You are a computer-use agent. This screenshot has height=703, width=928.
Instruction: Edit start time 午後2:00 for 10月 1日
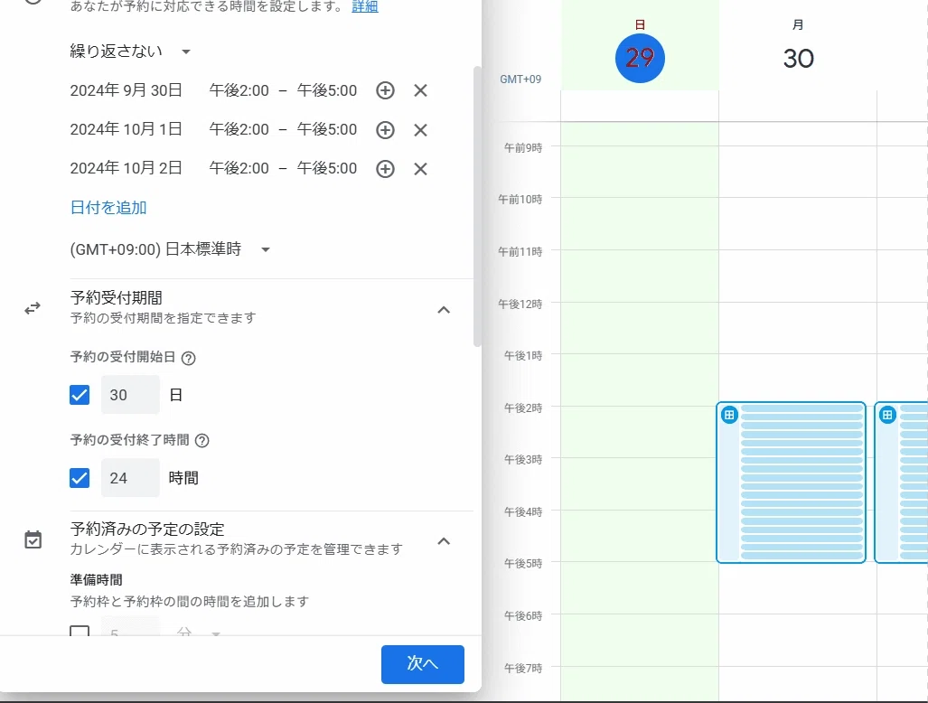click(x=239, y=129)
